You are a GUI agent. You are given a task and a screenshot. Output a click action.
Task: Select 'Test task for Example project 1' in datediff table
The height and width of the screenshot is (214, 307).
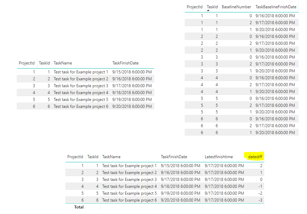tap(129, 166)
